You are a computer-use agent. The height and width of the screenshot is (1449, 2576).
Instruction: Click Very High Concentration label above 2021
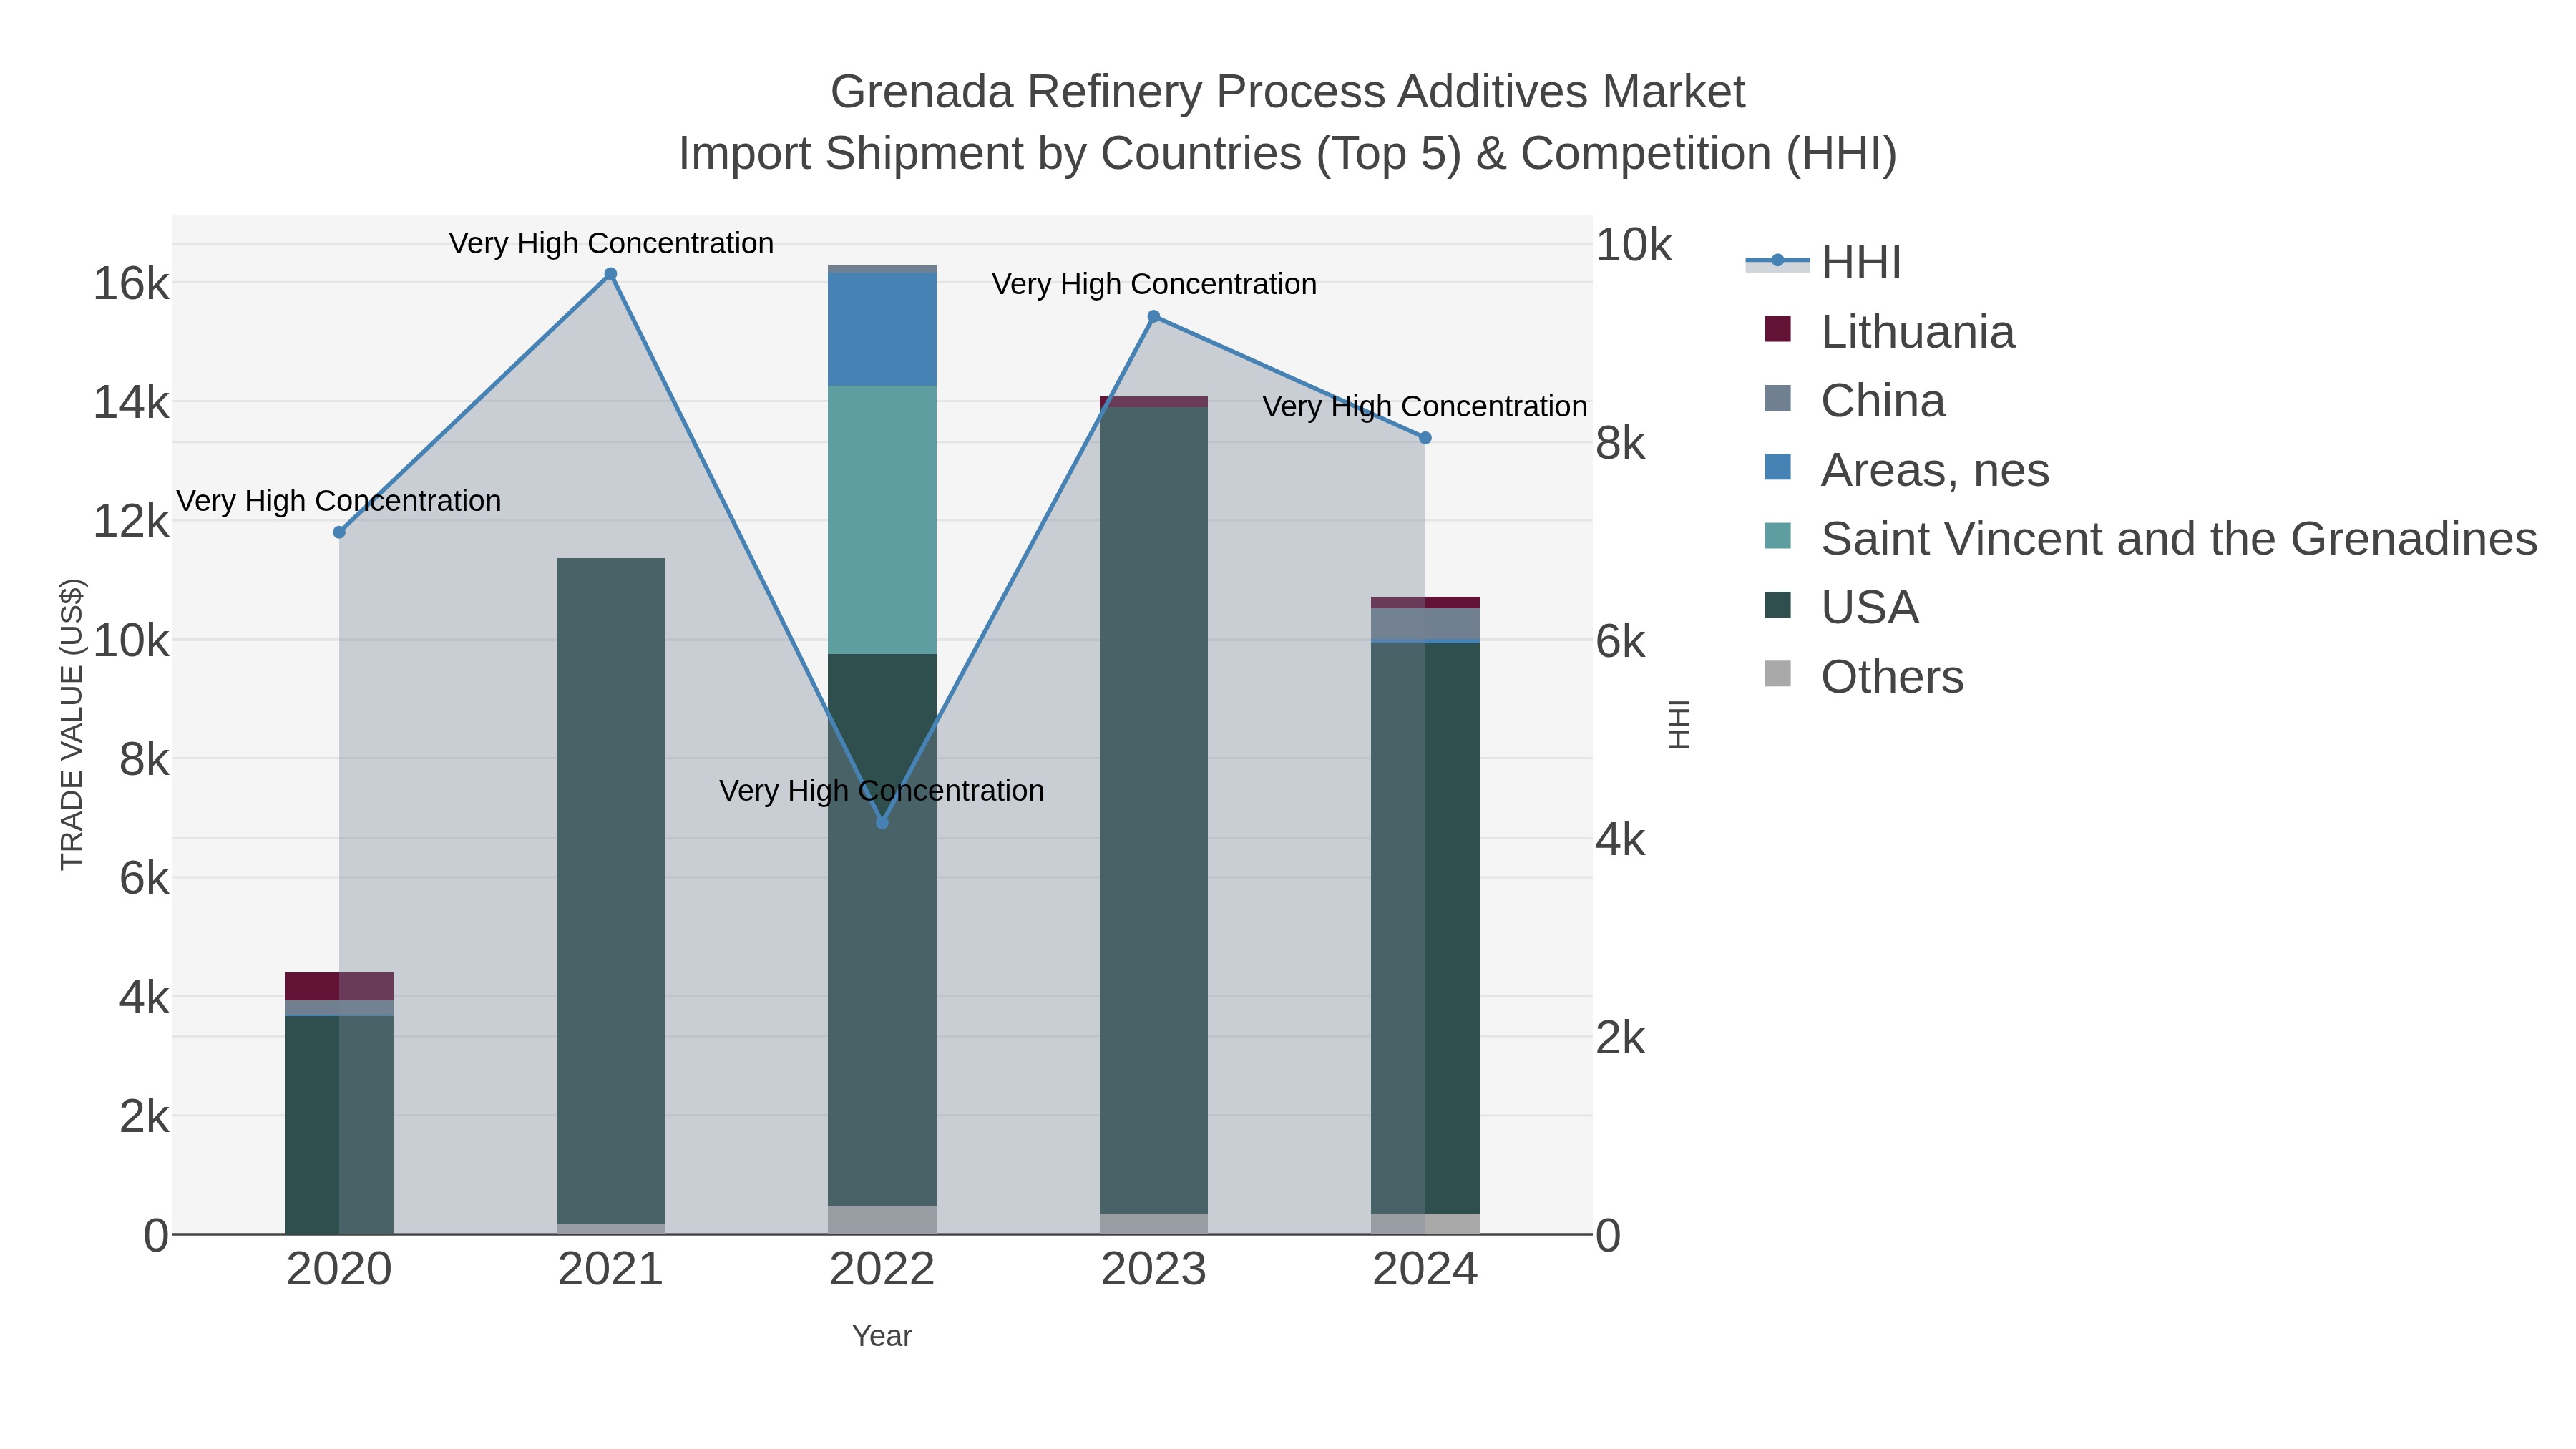(x=611, y=243)
